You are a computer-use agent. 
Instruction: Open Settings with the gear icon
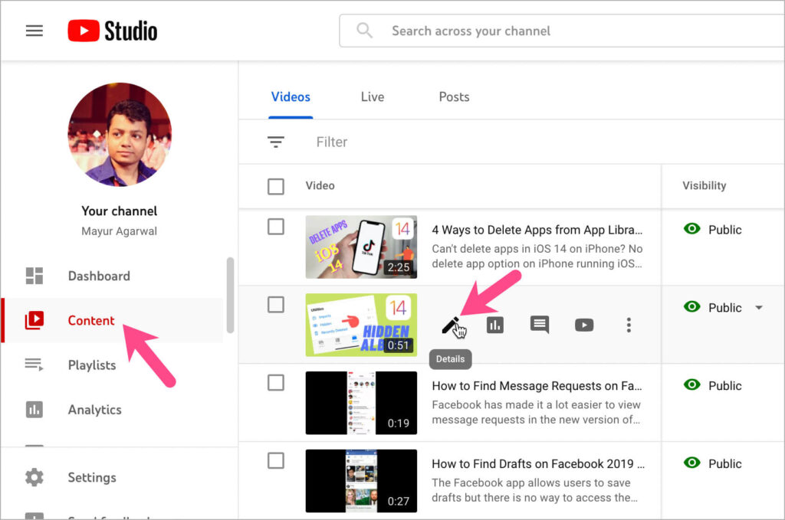click(34, 477)
